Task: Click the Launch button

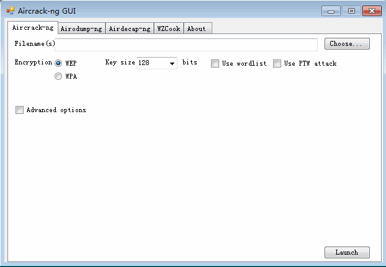Action: point(347,252)
